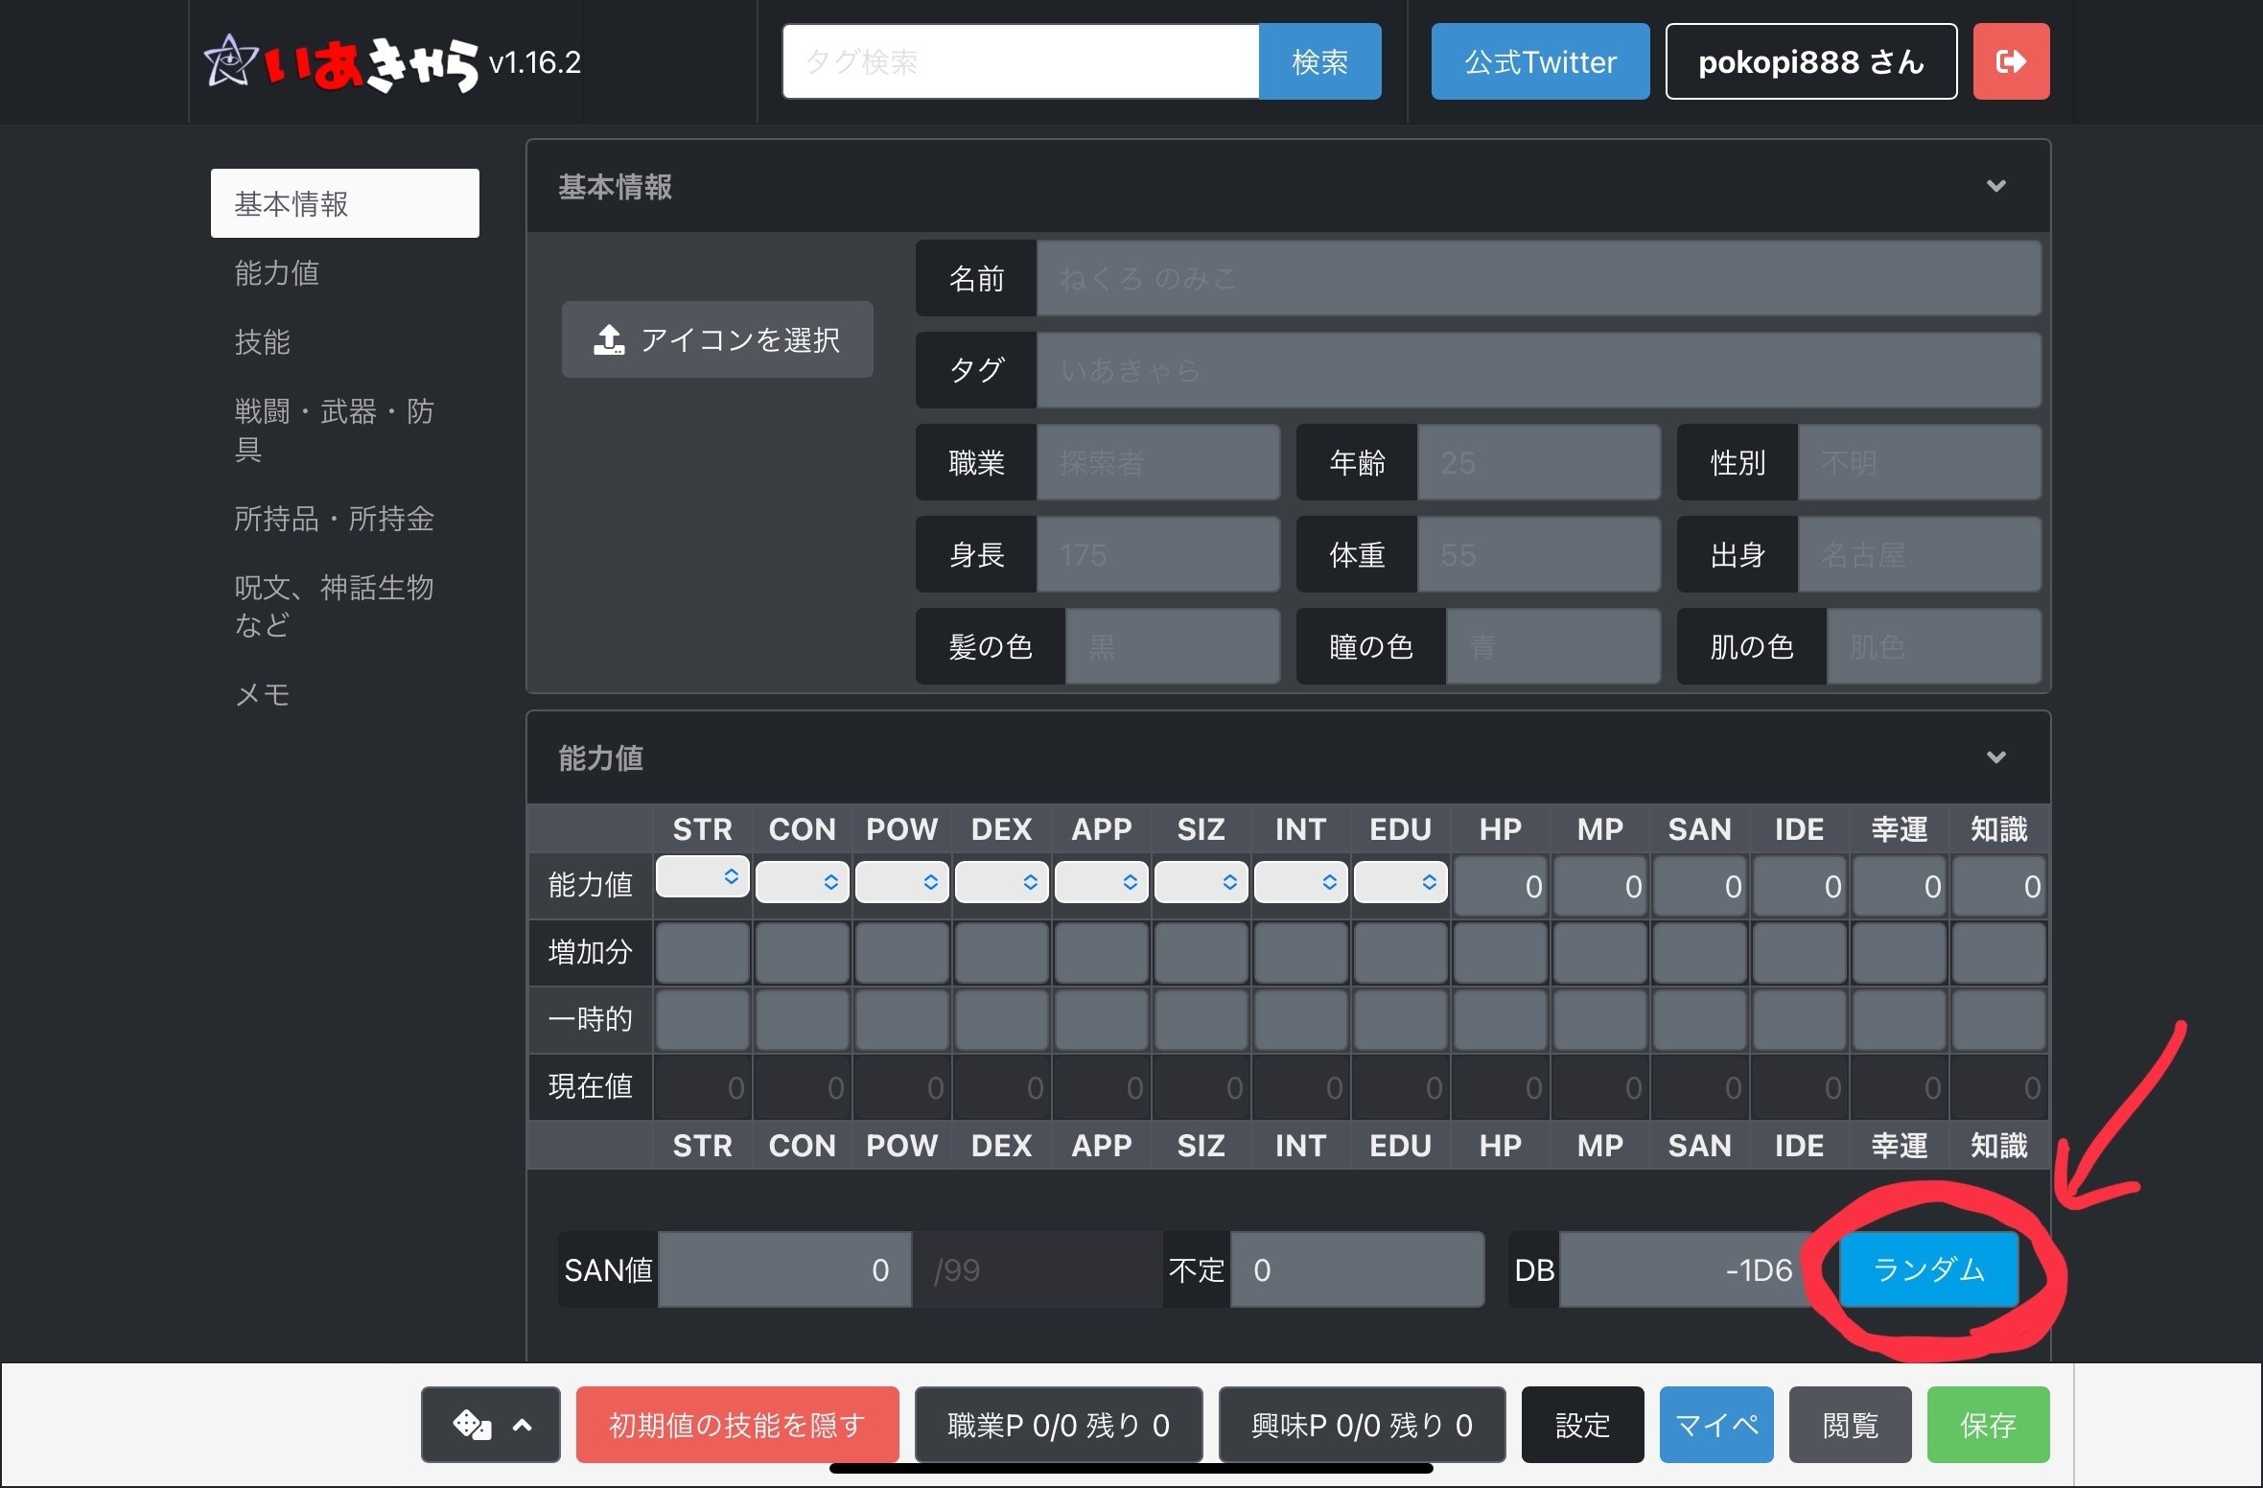Image resolution: width=2263 pixels, height=1488 pixels.
Task: Click the HP 増加分 cell
Action: (x=1501, y=953)
